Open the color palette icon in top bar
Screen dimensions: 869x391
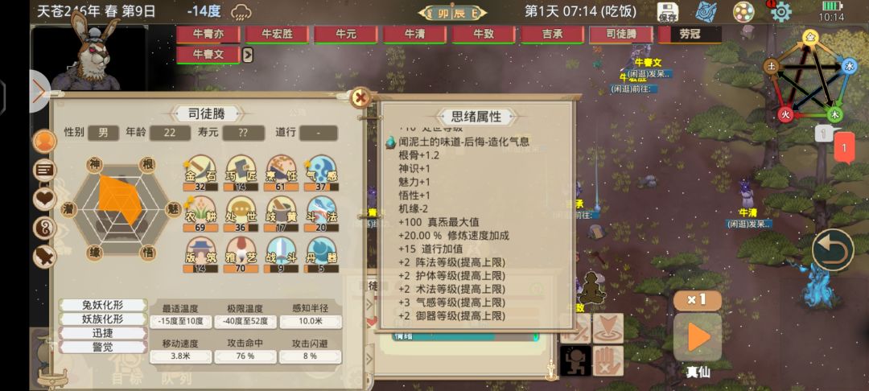click(x=743, y=11)
